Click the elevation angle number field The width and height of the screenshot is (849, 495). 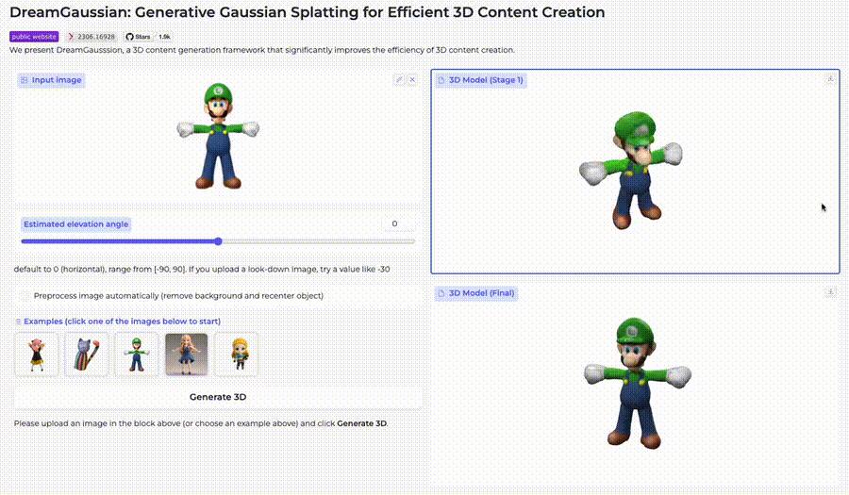coord(398,223)
